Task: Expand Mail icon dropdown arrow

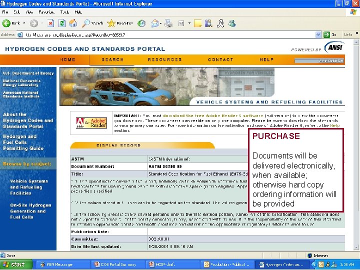Action: point(160,23)
